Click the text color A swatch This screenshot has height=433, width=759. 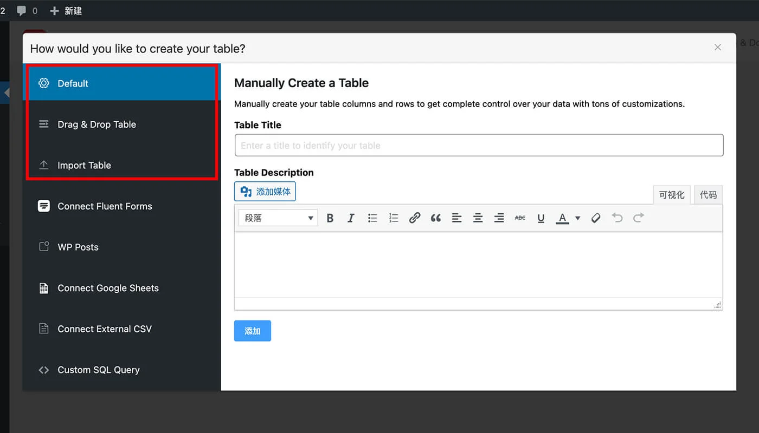(x=563, y=218)
